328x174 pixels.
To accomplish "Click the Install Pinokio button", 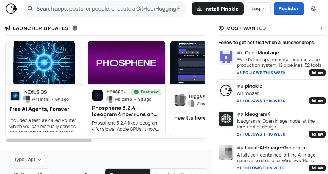I will point(218,9).
